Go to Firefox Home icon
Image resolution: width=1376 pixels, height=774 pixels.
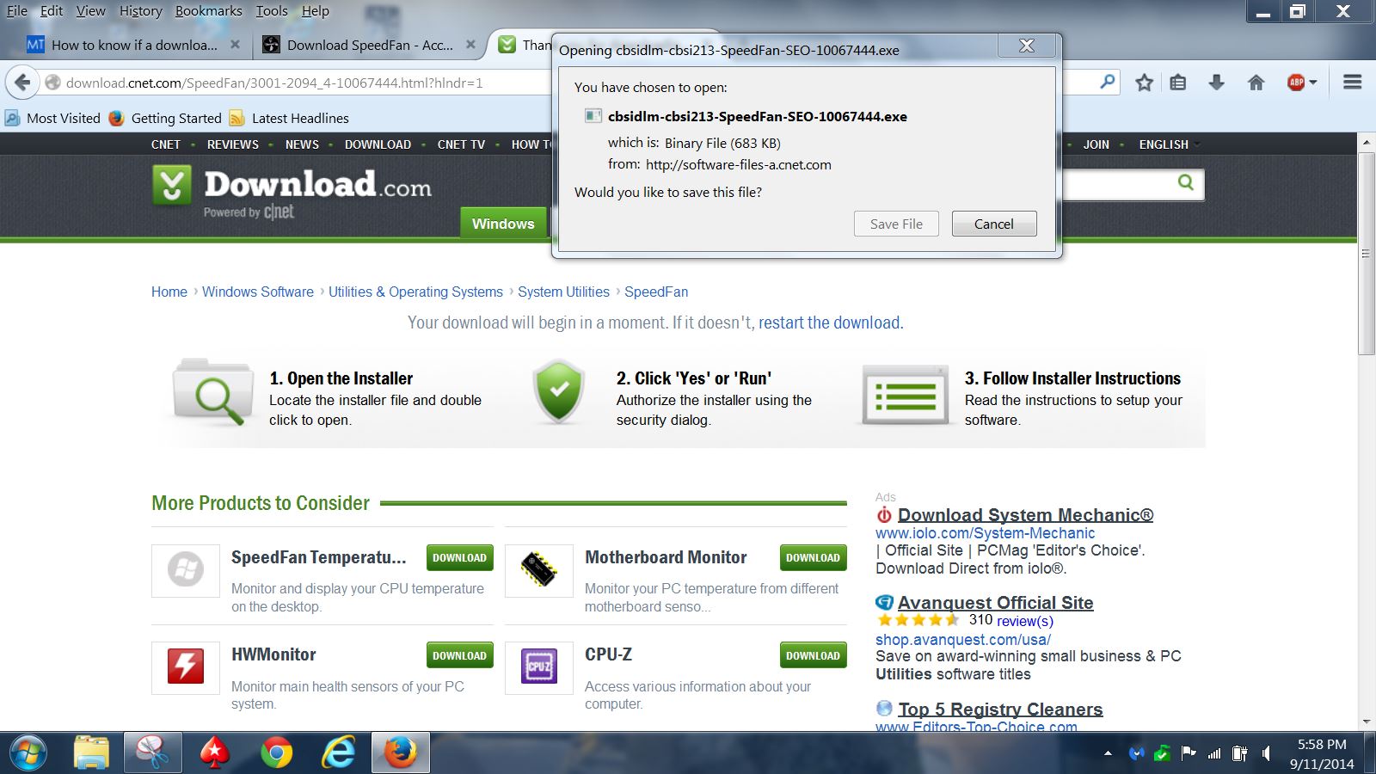pyautogui.click(x=1256, y=83)
